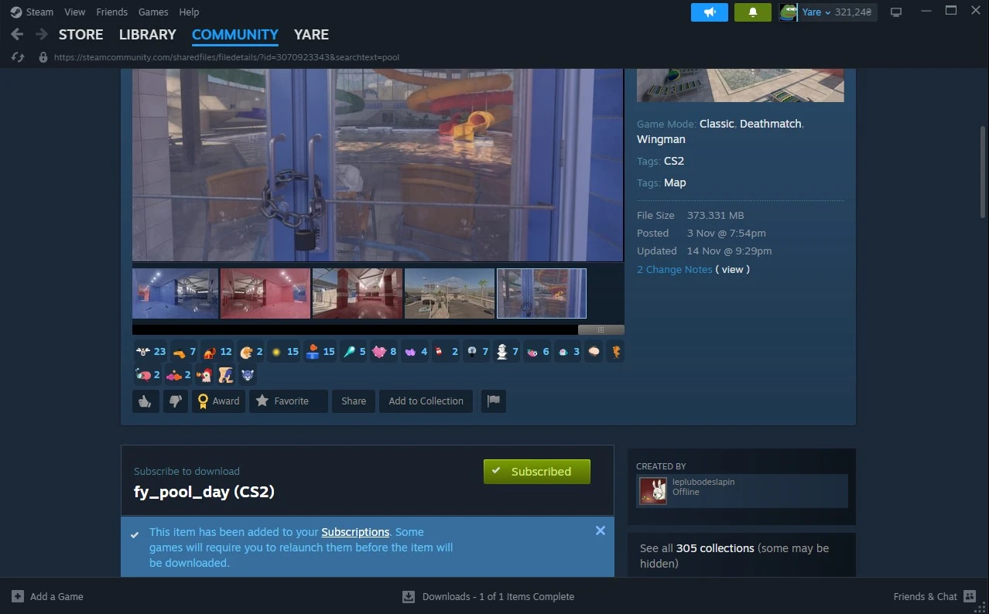Screen dimensions: 989x614
Task: Dismiss the subscription notice with X
Action: click(x=600, y=530)
